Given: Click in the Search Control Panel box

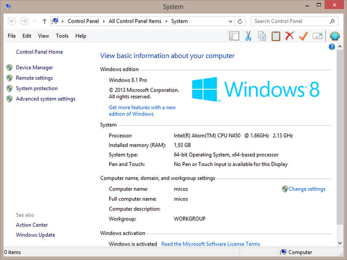Looking at the screenshot, I should pyautogui.click(x=289, y=21).
